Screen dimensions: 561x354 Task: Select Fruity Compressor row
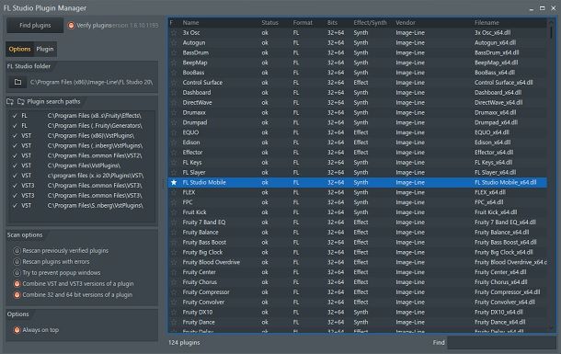358,292
